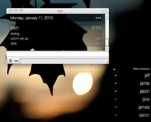Select the ron chat tab
This screenshot has width=151, height=122.
coord(14,61)
